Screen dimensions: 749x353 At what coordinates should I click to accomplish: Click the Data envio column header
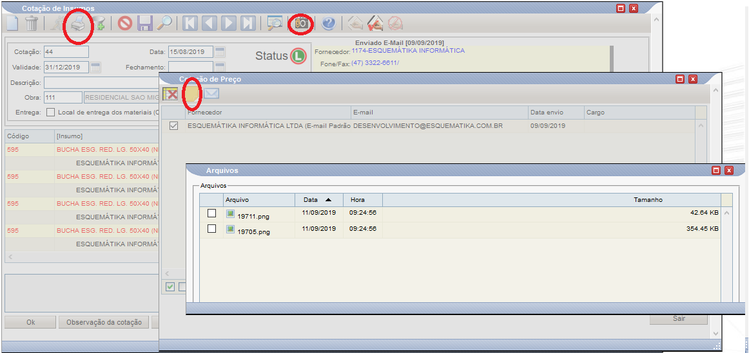[556, 113]
